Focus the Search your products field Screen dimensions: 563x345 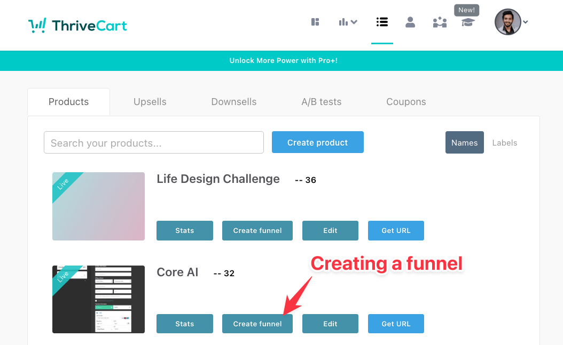coord(154,142)
